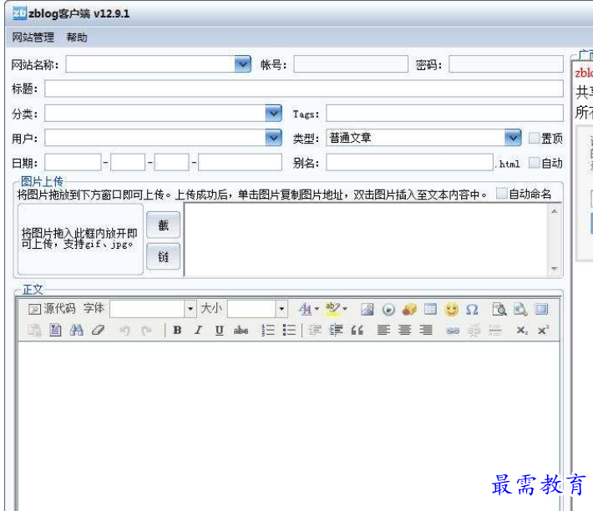This screenshot has width=593, height=511.
Task: Open the 大小 font size dropdown
Action: click(281, 309)
